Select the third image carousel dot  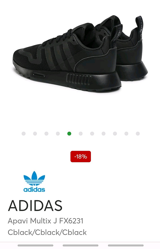[x=46, y=134]
